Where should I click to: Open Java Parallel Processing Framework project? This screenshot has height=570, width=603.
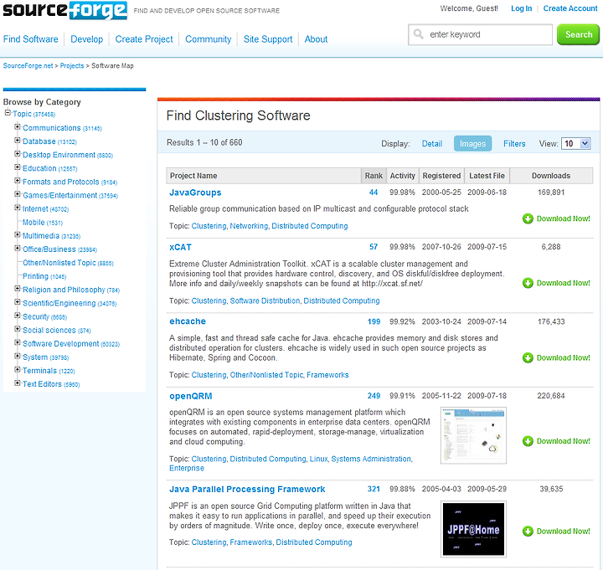pyautogui.click(x=247, y=490)
